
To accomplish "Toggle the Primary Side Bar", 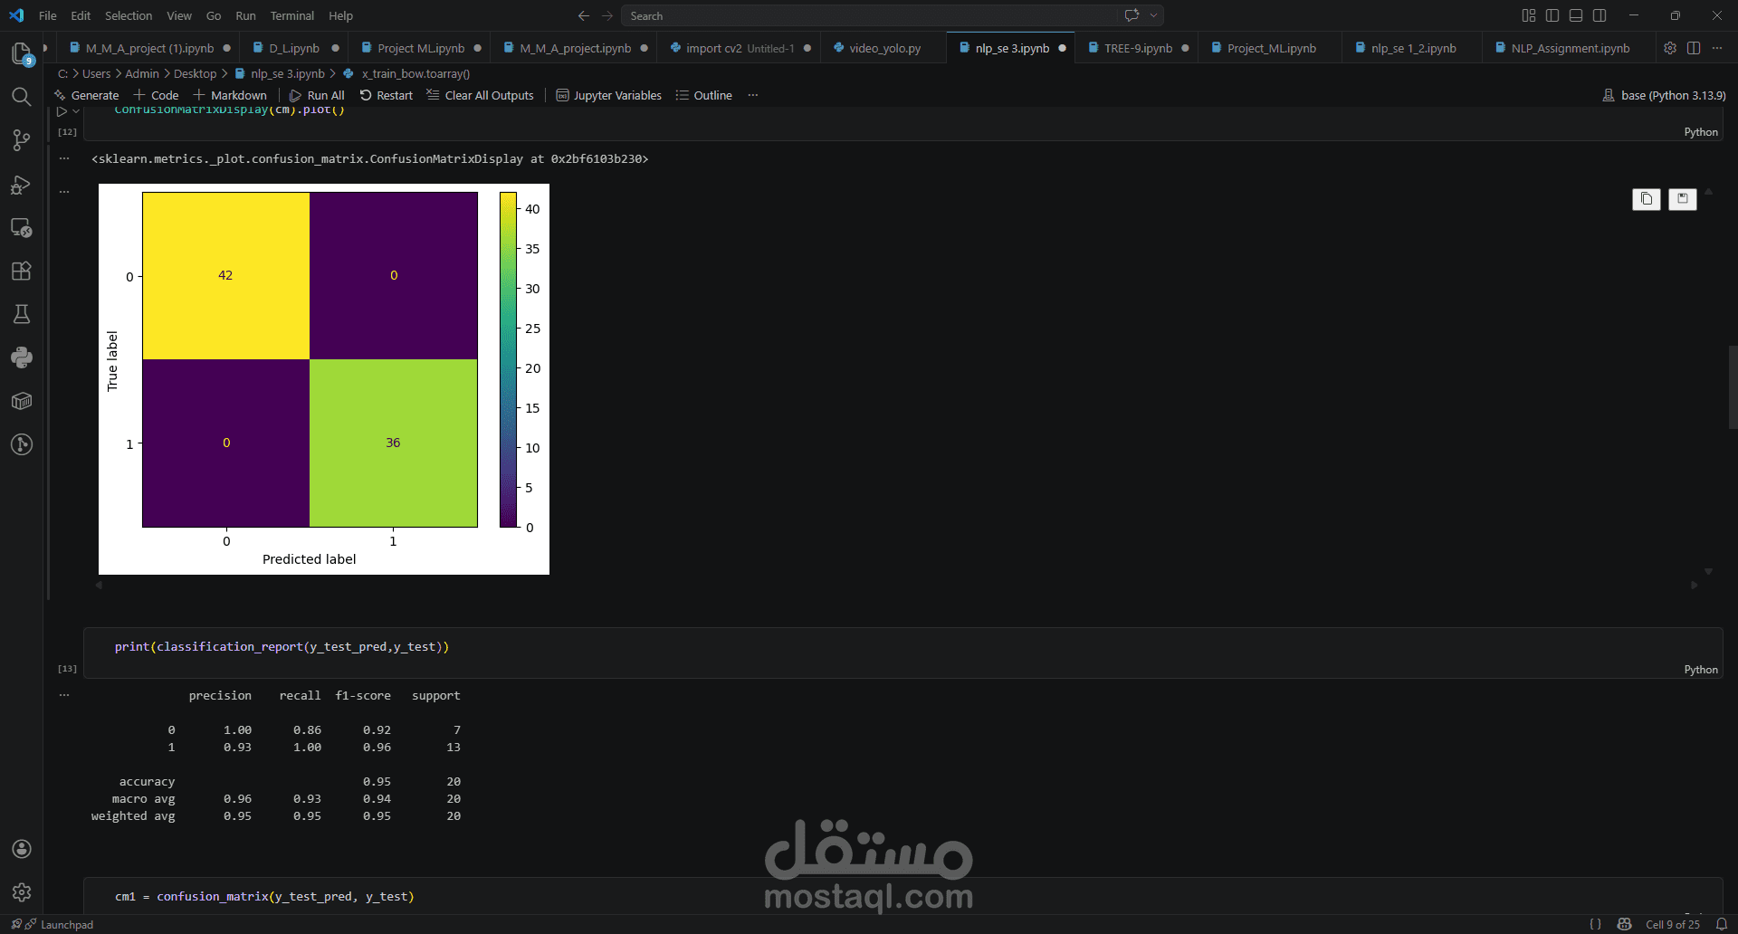I will 1552,15.
